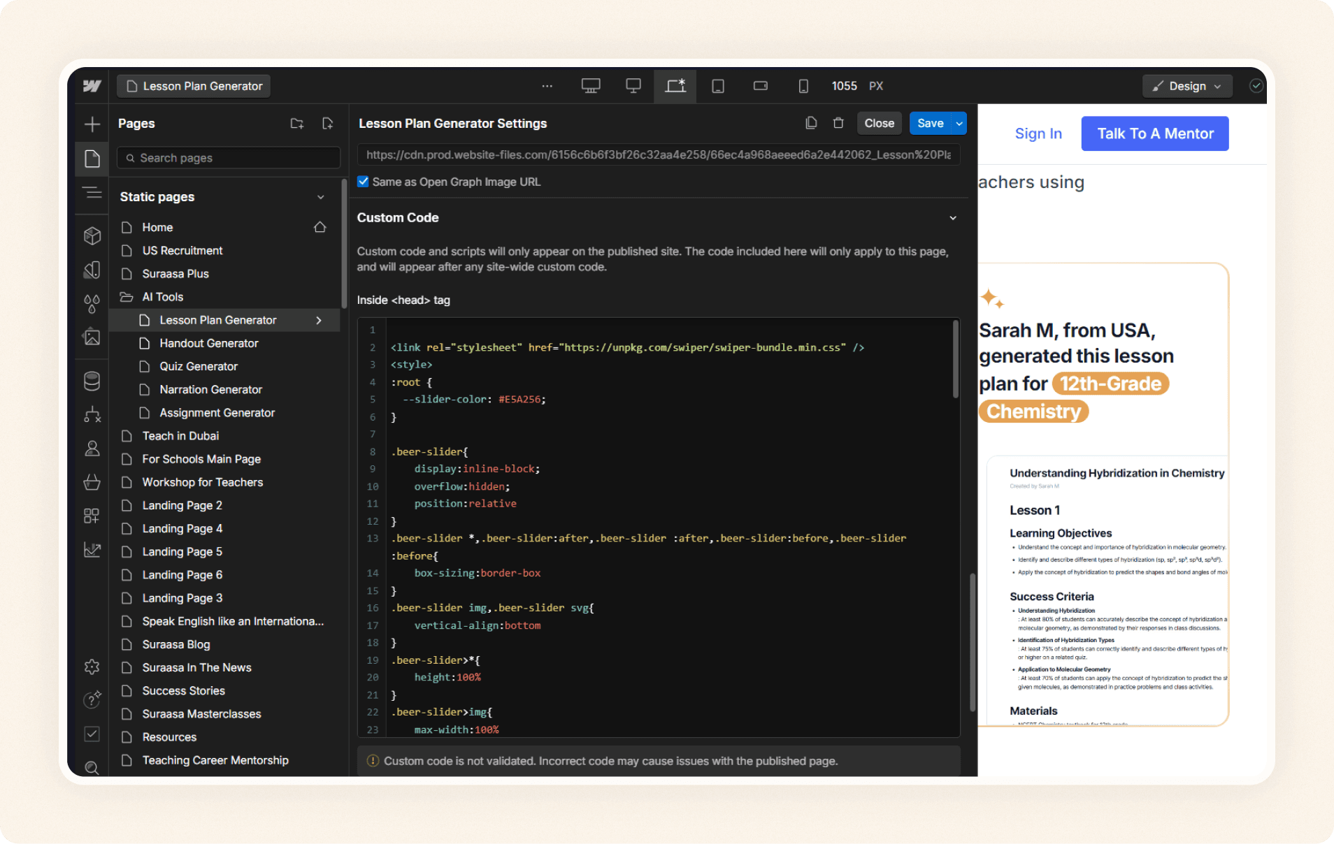
Task: Open the Add elements panel
Action: [92, 124]
